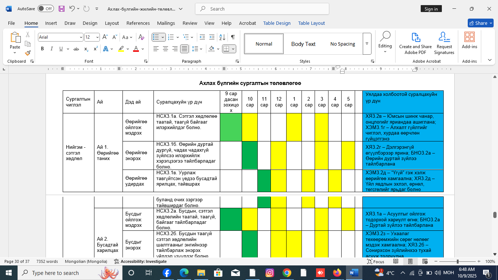Click the Format Painter brush icon
This screenshot has width=498, height=280.
pos(28,53)
